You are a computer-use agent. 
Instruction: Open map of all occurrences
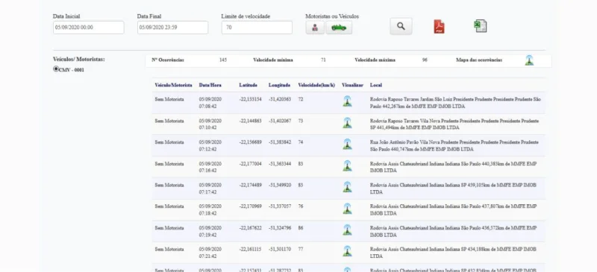(529, 60)
